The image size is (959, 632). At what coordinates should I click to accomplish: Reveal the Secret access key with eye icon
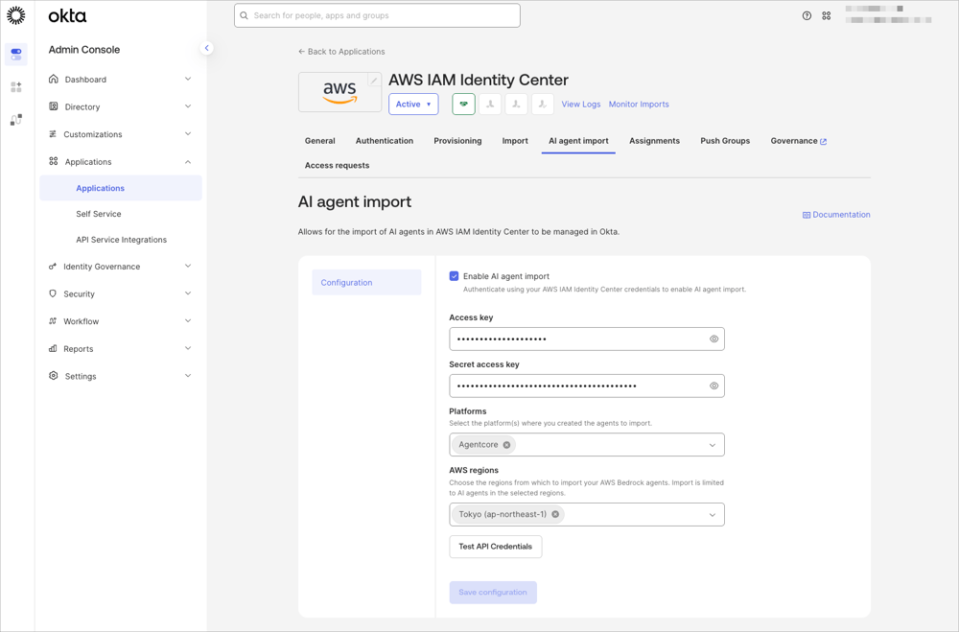(x=713, y=386)
